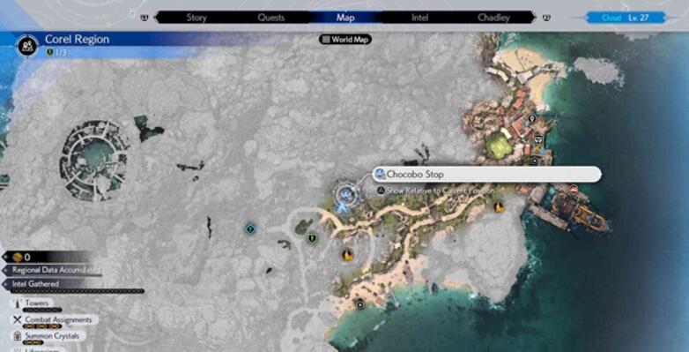This screenshot has height=352, width=689.
Task: Click the World Map button
Action: pos(345,40)
